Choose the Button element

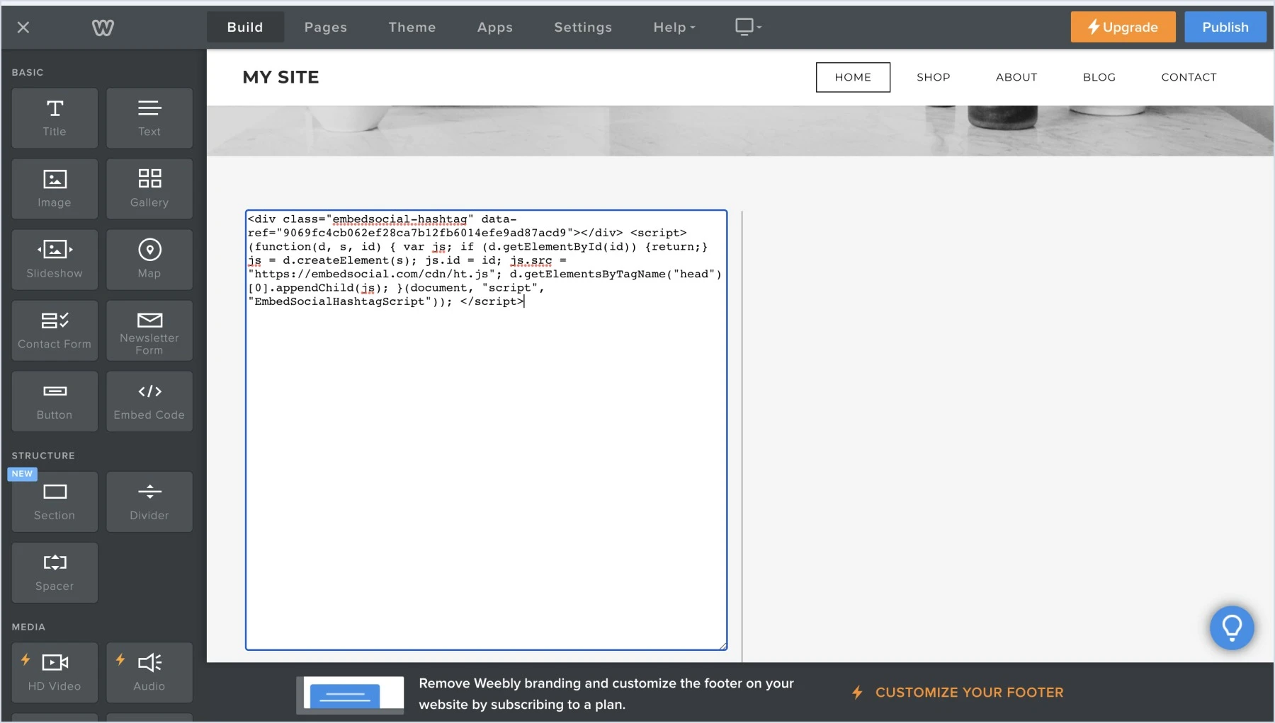(x=55, y=401)
